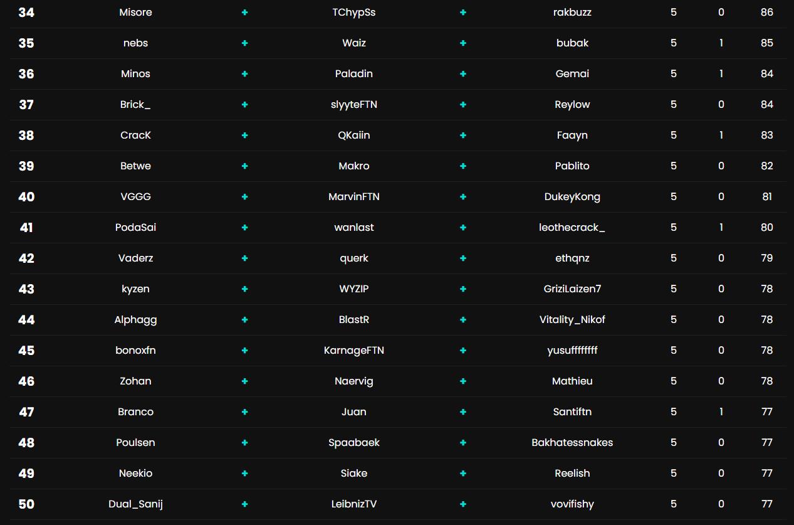Click plus icon between Poulsen and Spaabaek
Viewport: 794px width, 525px height.
tap(244, 443)
